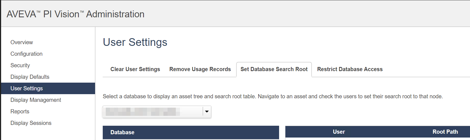
Task: Click the AVEVA PI Vision Administration title
Action: click(76, 14)
